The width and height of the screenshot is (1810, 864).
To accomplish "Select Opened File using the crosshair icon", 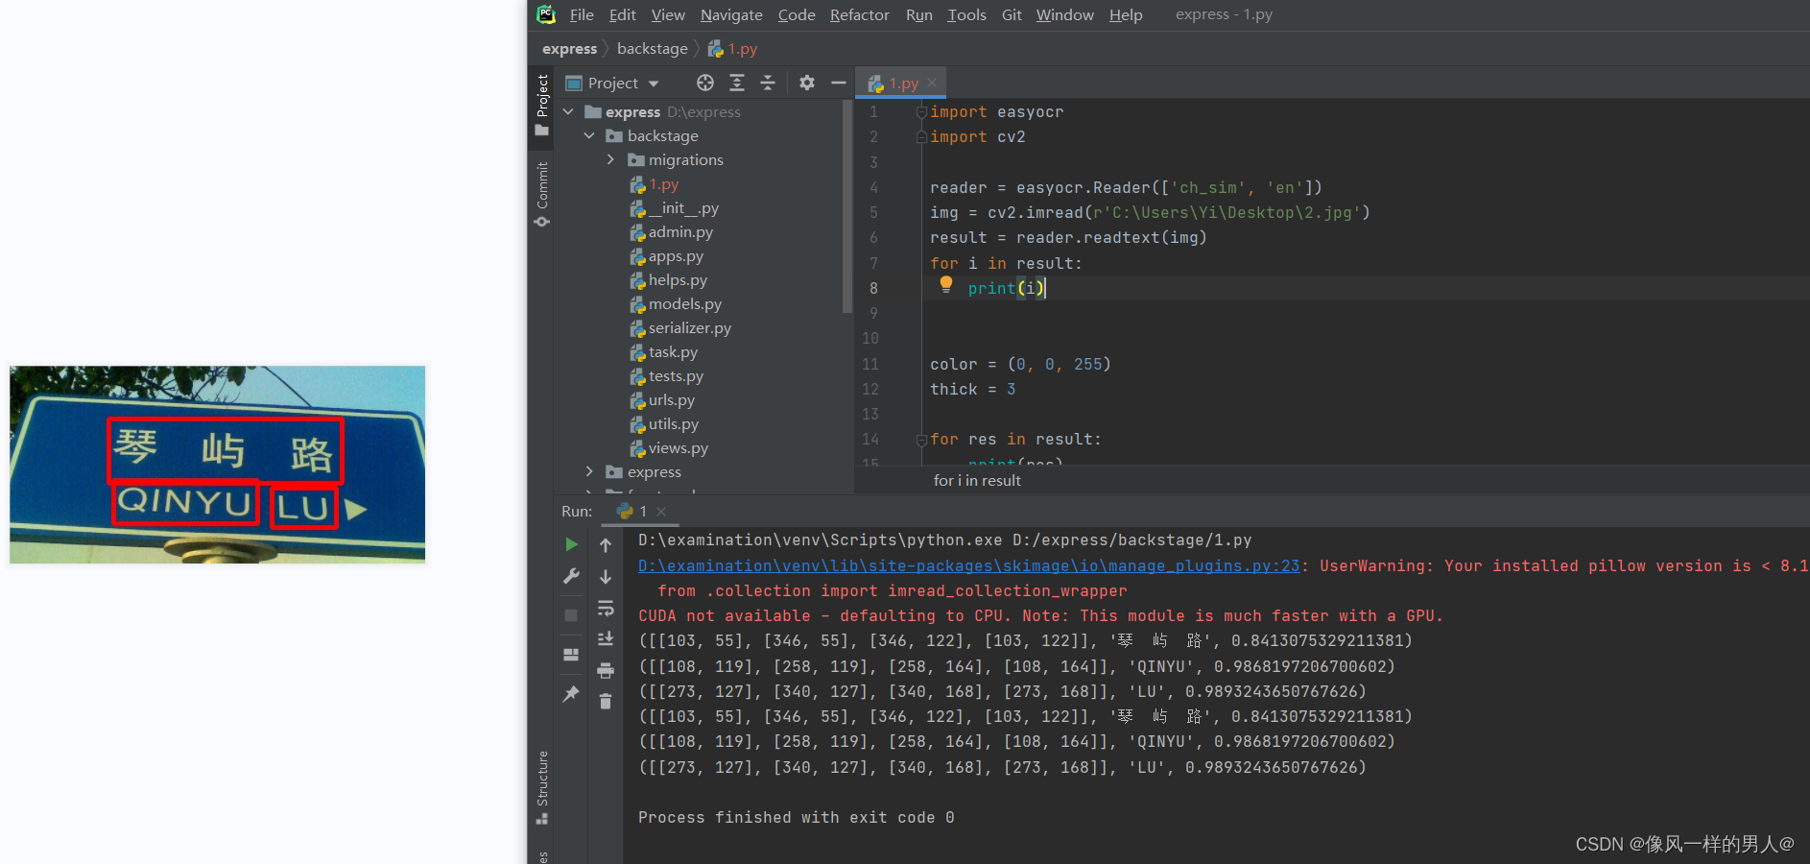I will tap(704, 83).
